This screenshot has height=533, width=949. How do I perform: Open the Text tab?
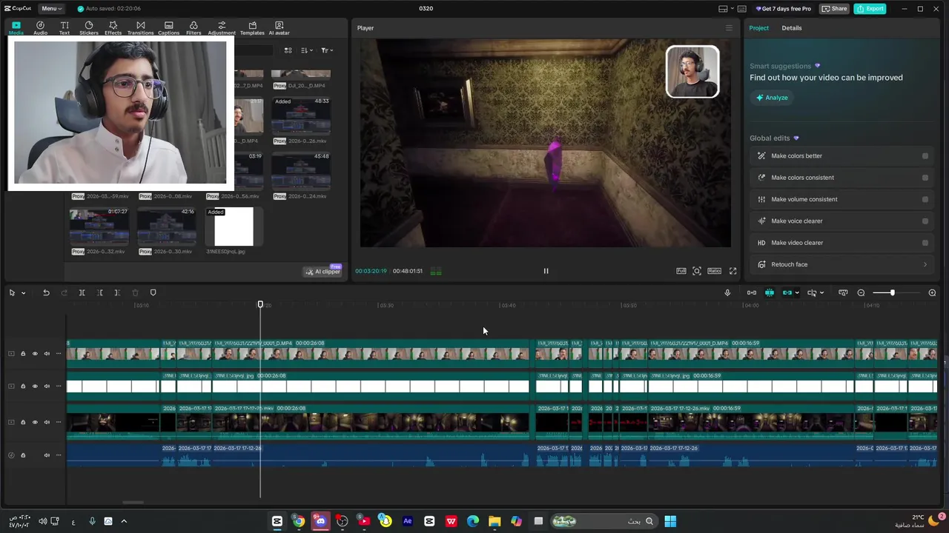tap(65, 28)
